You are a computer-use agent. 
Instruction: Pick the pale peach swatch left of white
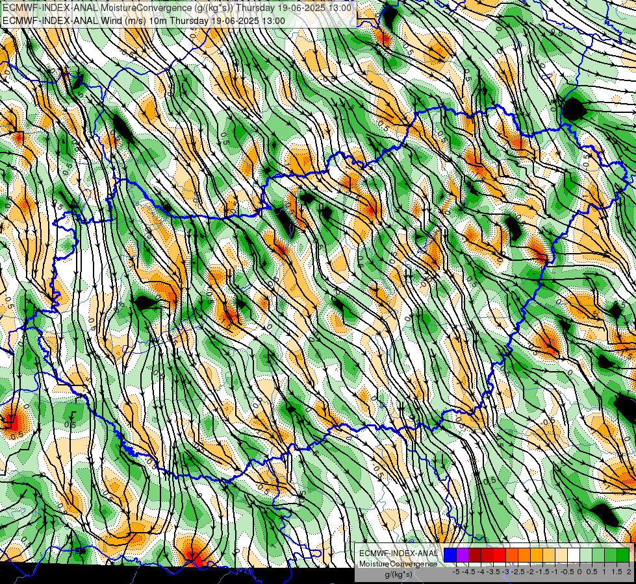pyautogui.click(x=561, y=555)
